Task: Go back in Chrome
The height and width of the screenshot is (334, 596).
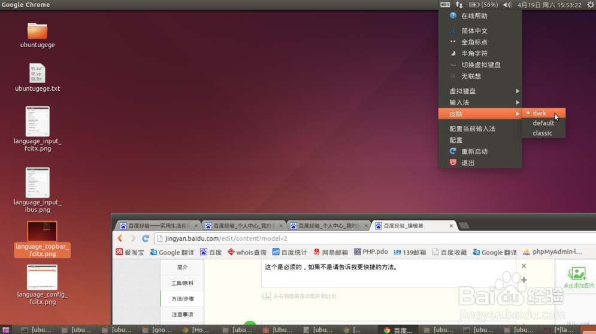Action: (x=120, y=238)
